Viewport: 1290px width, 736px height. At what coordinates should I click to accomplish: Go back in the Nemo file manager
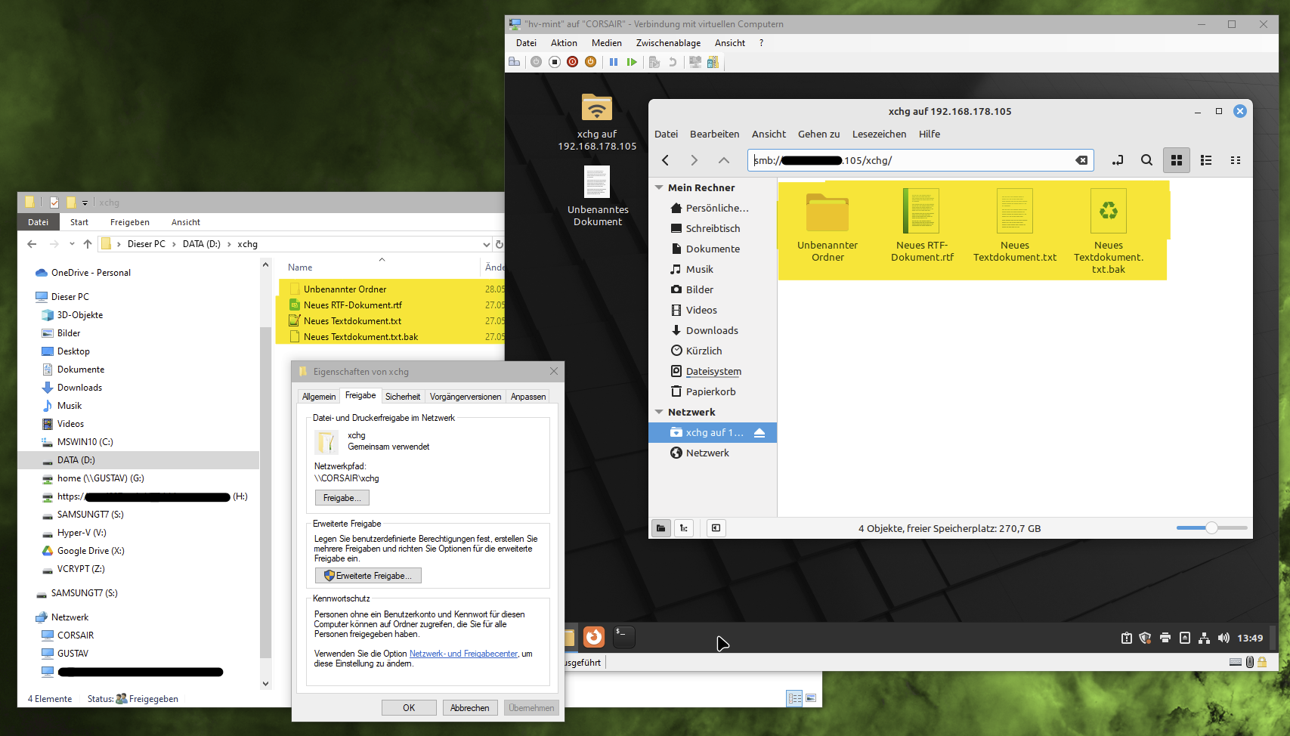click(x=666, y=160)
